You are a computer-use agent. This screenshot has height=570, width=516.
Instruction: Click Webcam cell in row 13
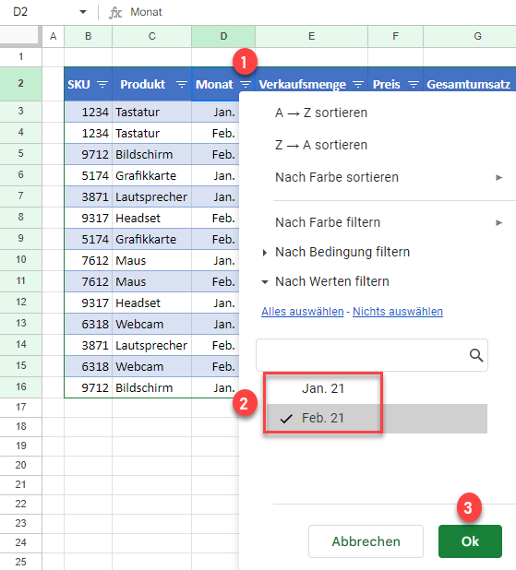click(x=151, y=325)
